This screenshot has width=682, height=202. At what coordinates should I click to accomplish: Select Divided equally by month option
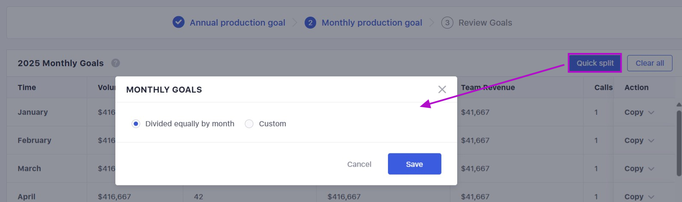click(136, 124)
